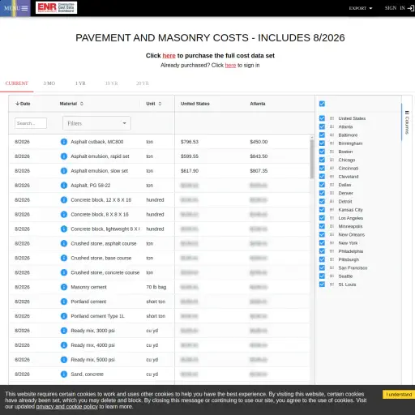This screenshot has width=415, height=415.
Task: Click the $796.53 United States price cell
Action: [190, 142]
